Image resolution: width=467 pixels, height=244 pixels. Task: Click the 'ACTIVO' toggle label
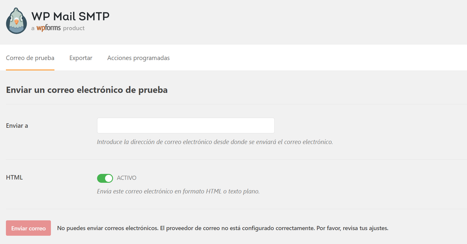click(x=127, y=178)
